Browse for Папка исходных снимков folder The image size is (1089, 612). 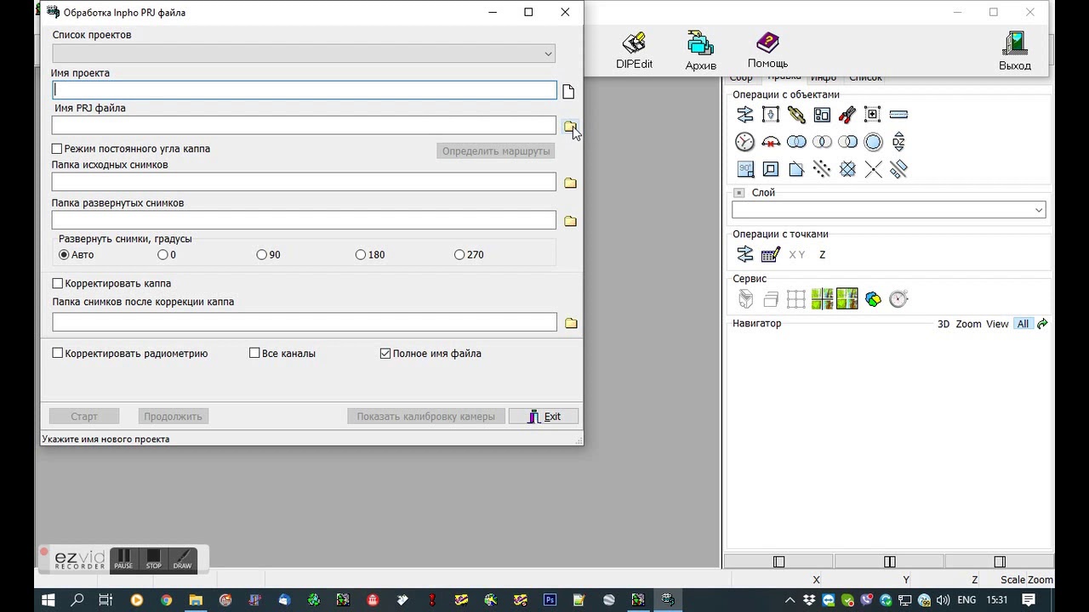(x=570, y=183)
